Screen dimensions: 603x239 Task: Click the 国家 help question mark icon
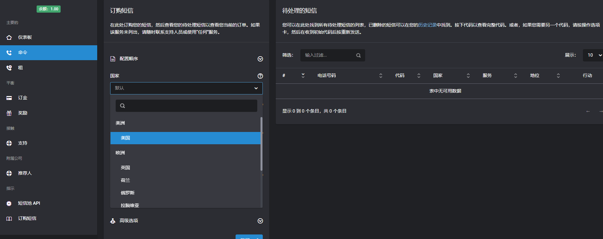tap(260, 76)
